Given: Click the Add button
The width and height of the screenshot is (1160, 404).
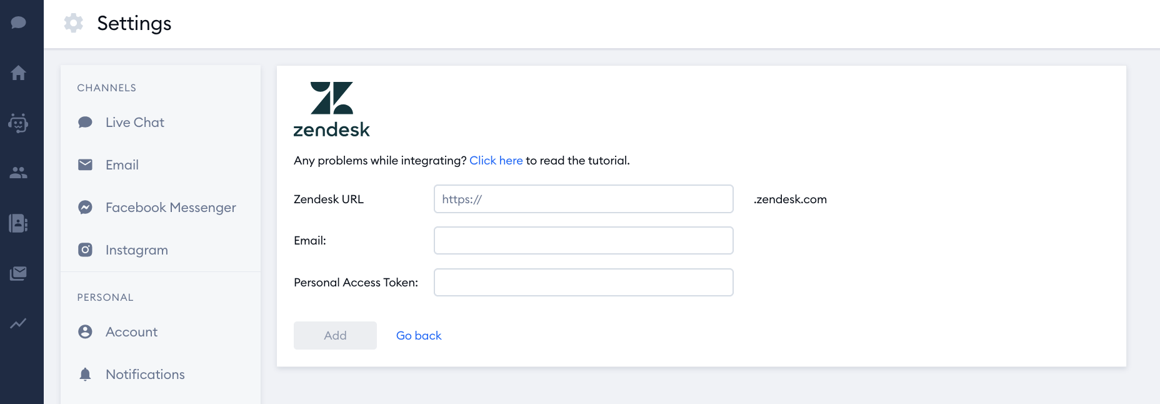Looking at the screenshot, I should pos(335,336).
